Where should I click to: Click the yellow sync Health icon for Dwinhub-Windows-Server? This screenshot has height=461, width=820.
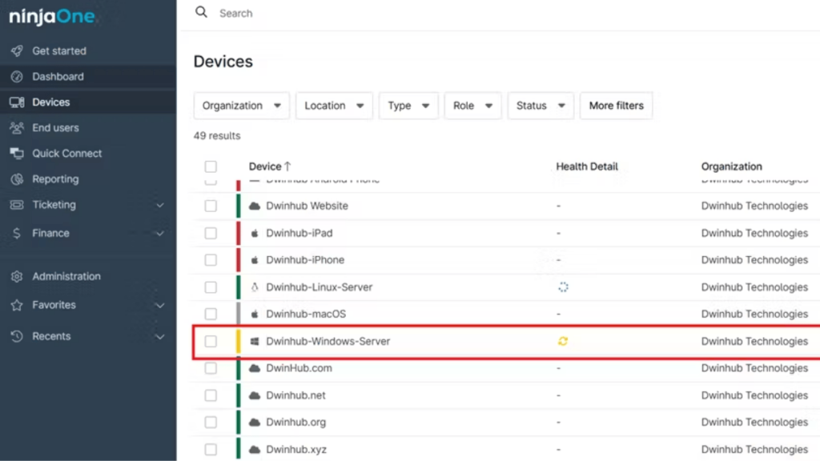562,340
